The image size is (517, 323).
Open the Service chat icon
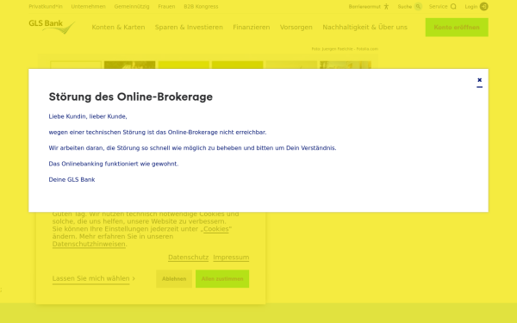coord(453,7)
